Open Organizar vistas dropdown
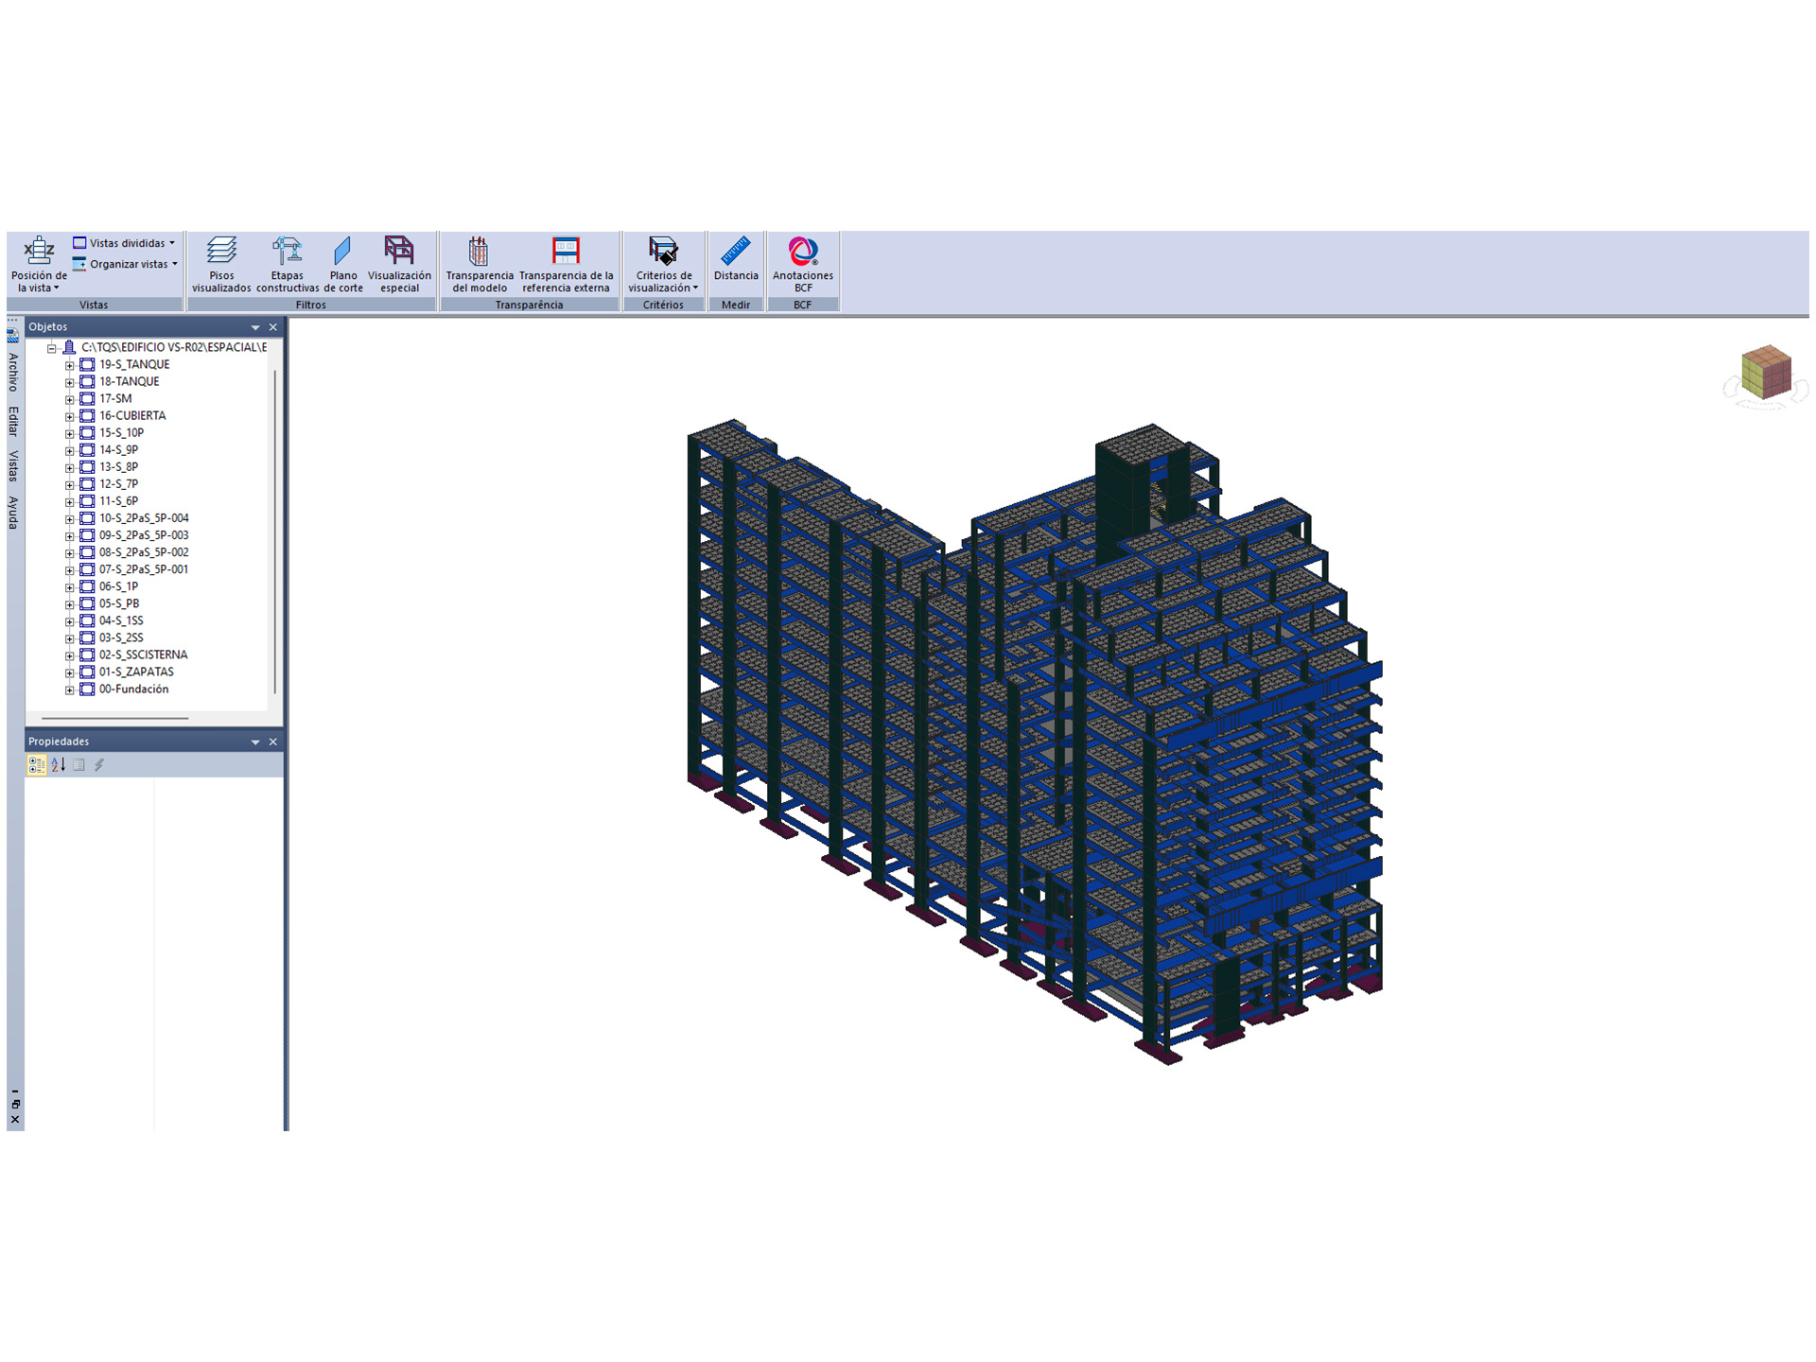Image resolution: width=1816 pixels, height=1362 pixels. [125, 264]
